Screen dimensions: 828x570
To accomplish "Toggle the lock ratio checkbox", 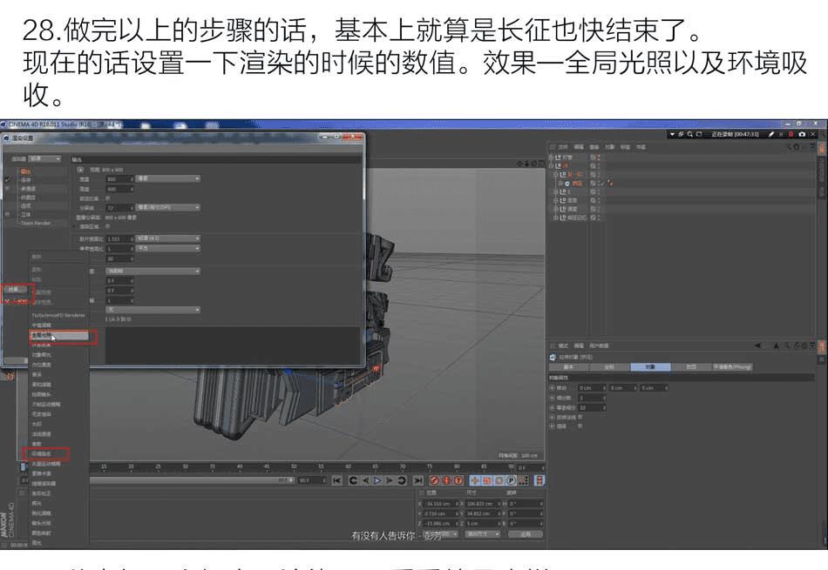I will 108,198.
